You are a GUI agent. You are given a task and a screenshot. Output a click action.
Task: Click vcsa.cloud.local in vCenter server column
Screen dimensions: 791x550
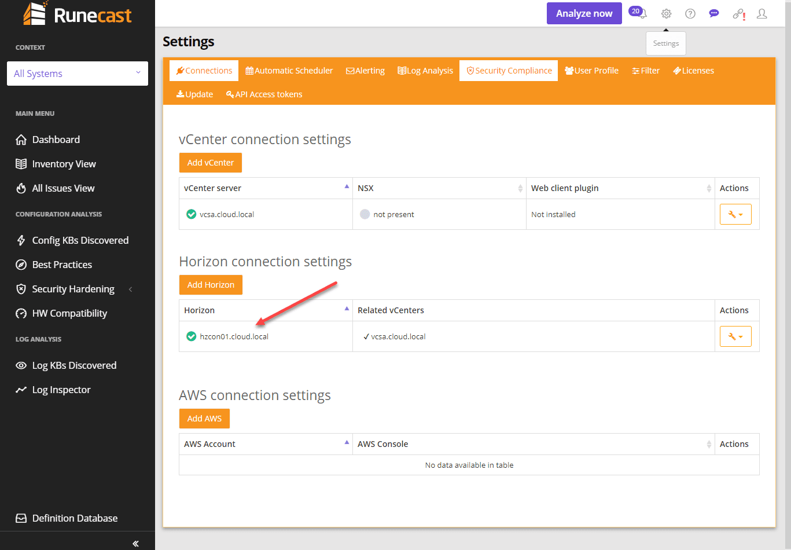(227, 214)
